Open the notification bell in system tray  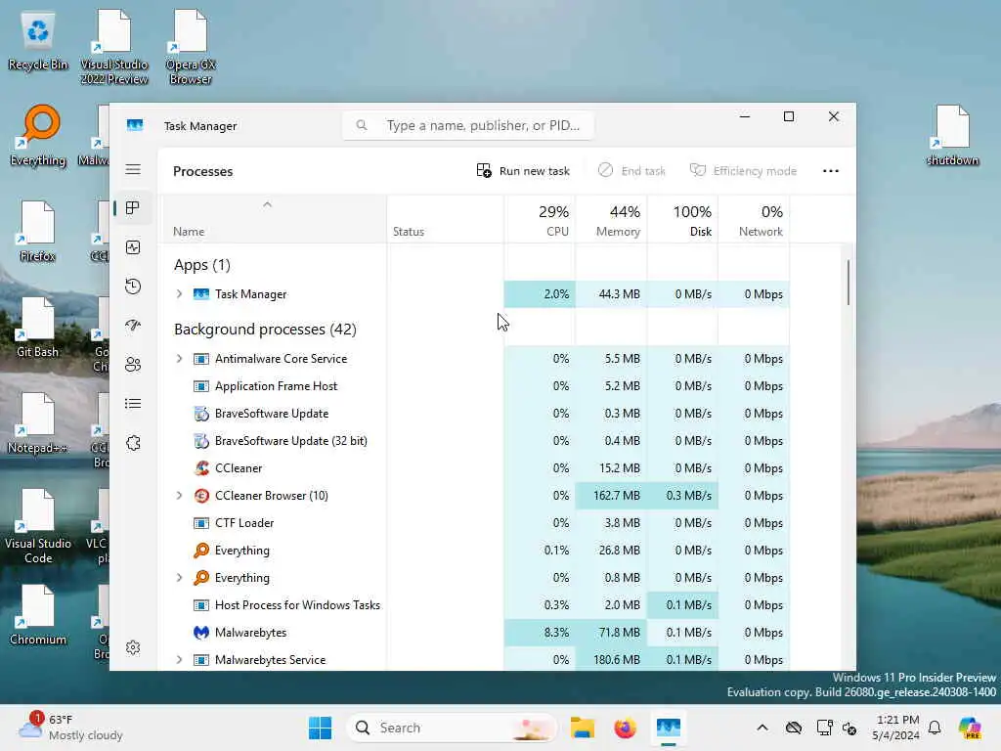click(935, 728)
